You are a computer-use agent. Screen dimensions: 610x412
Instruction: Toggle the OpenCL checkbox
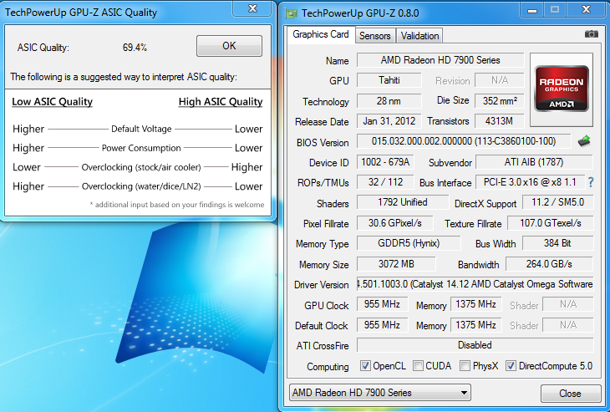365,366
